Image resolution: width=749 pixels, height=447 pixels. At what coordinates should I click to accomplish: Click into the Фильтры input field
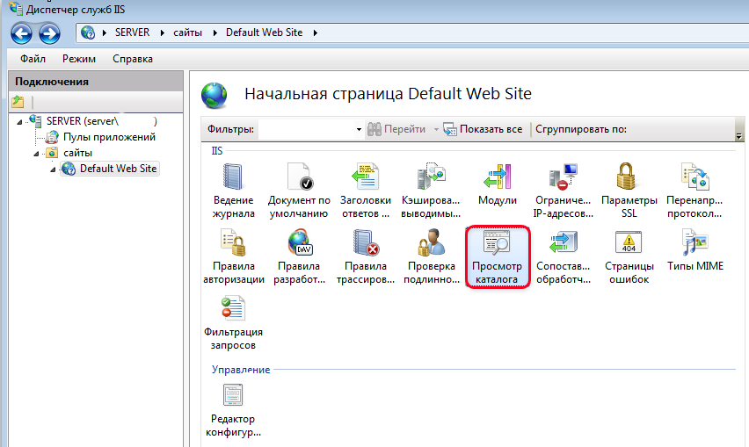point(307,129)
